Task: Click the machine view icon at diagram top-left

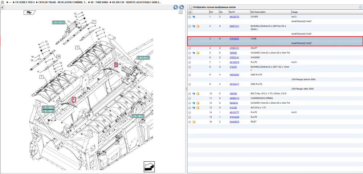Action: pyautogui.click(x=29, y=12)
